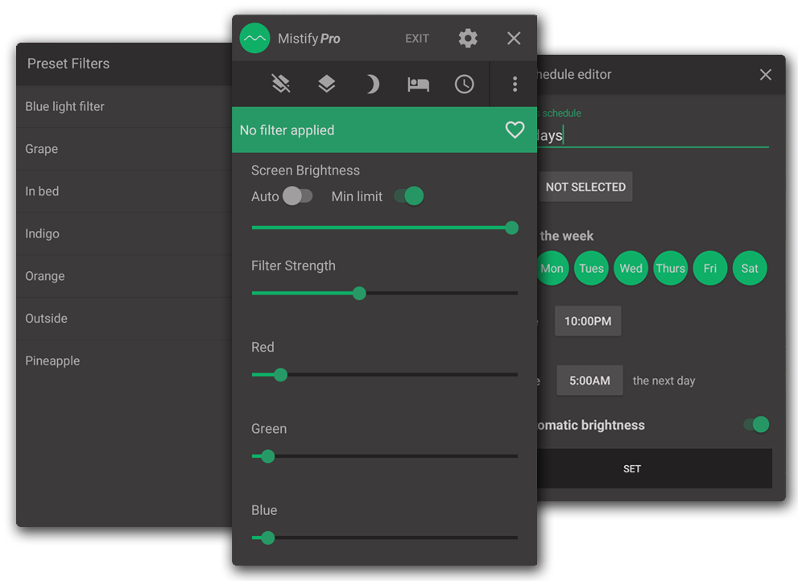Click the Preset Filters header
This screenshot has width=798, height=581.
(68, 64)
